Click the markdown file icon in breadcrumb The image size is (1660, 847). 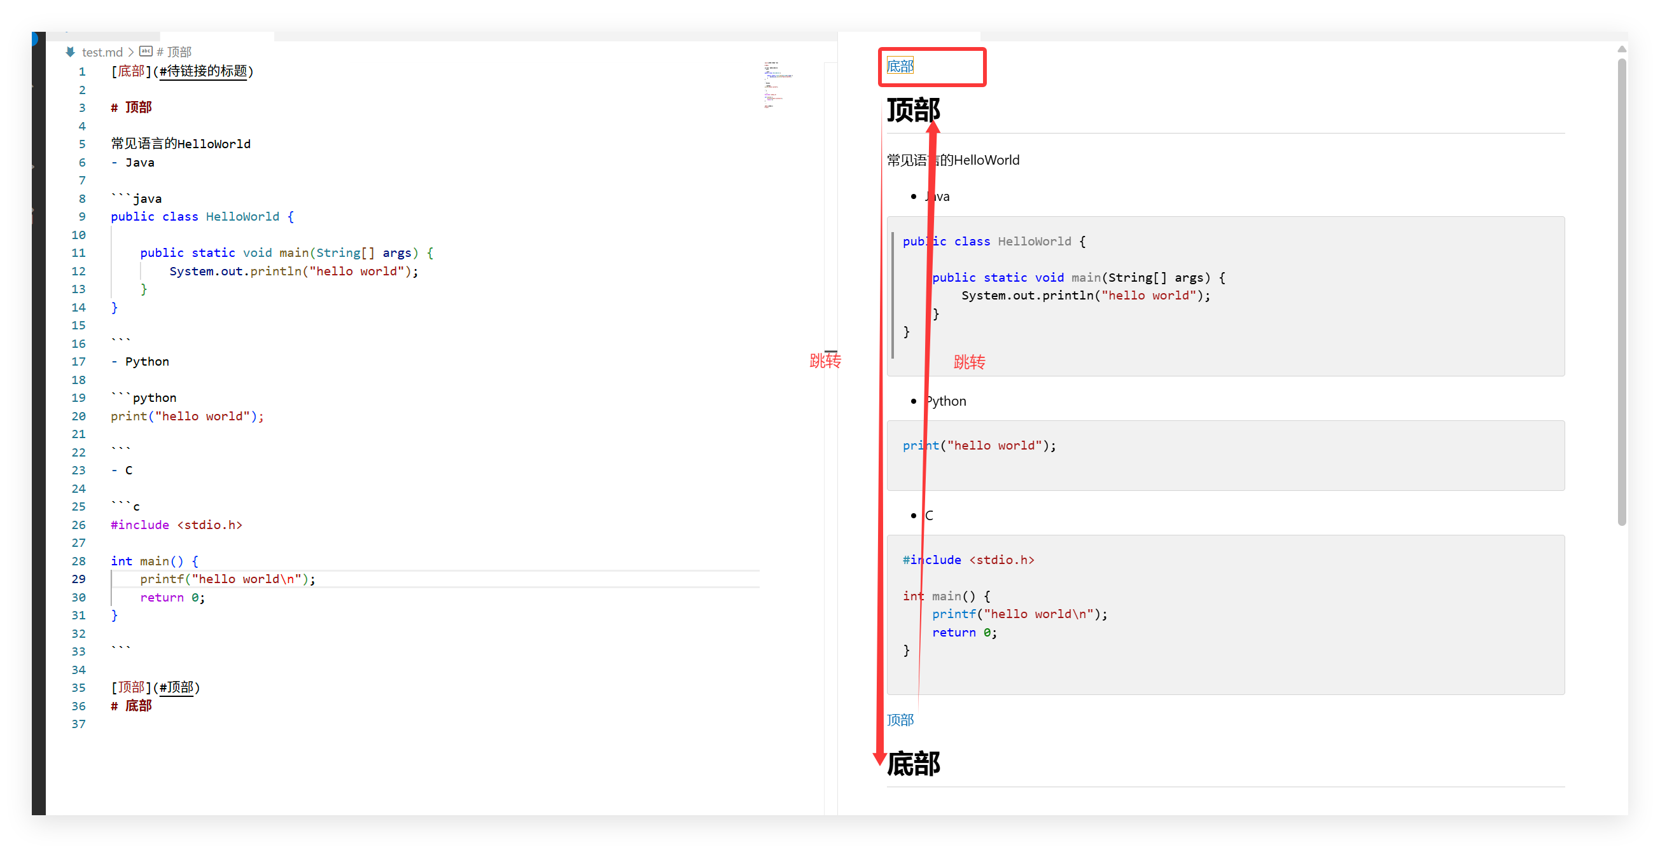pos(70,52)
